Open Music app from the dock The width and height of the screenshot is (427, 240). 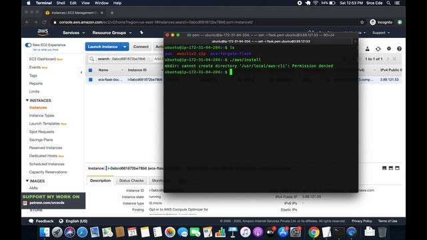point(246,232)
